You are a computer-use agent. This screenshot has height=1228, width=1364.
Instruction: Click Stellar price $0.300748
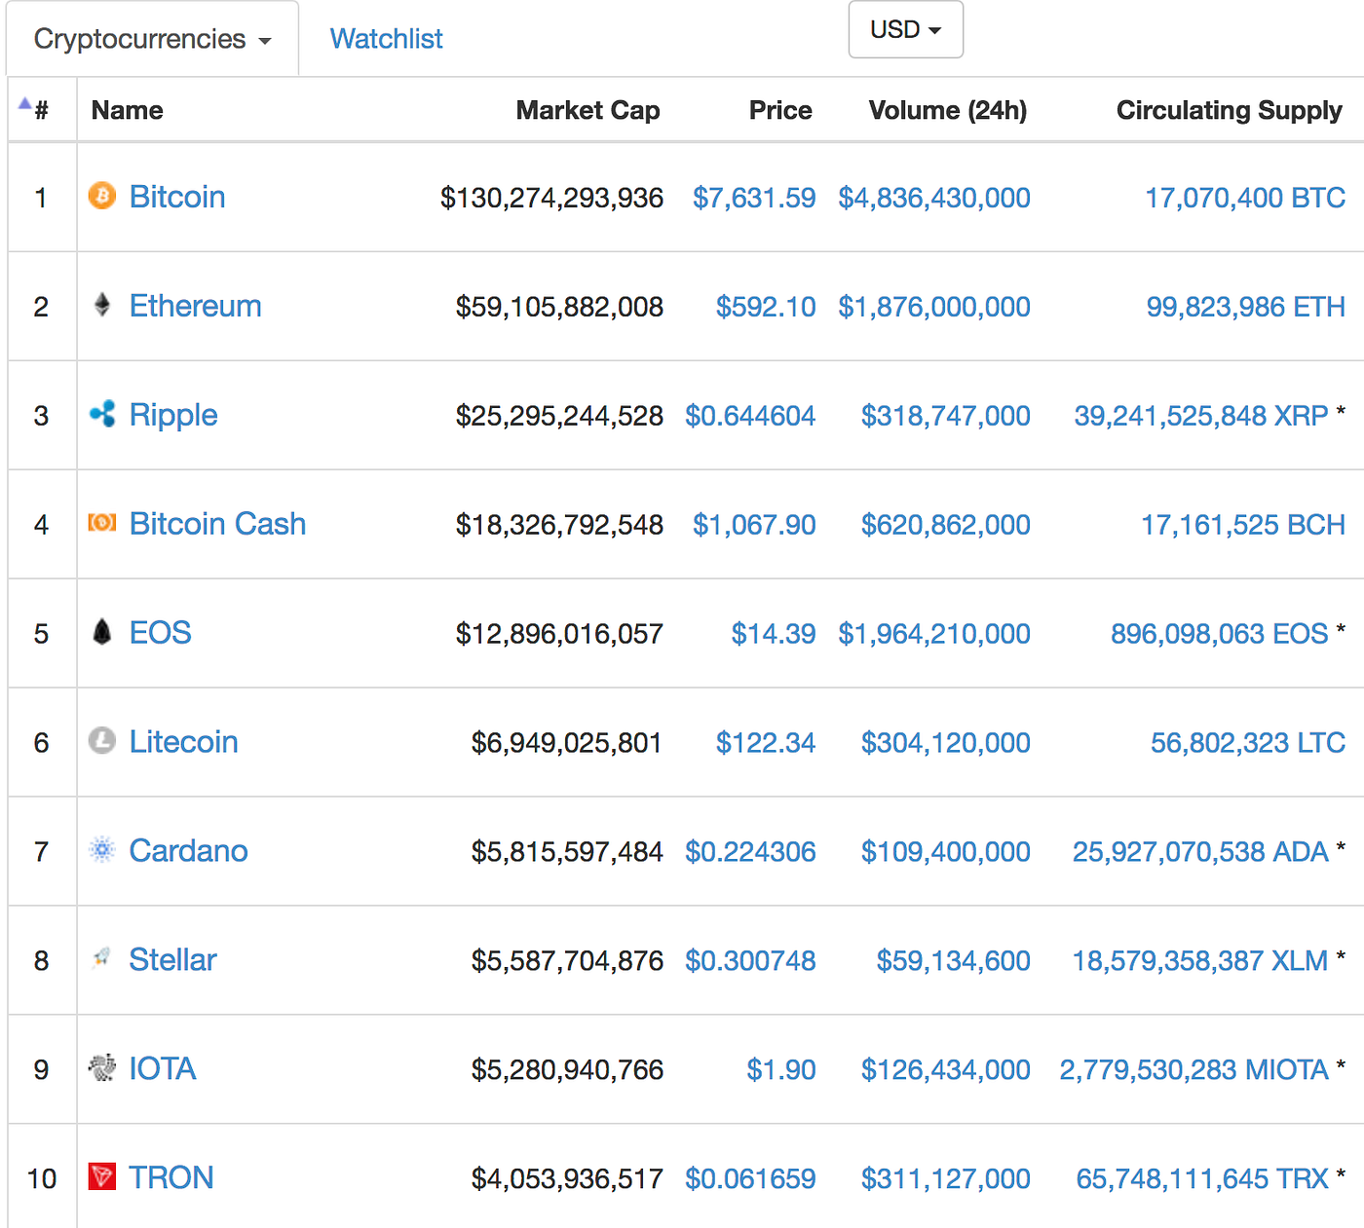click(750, 961)
